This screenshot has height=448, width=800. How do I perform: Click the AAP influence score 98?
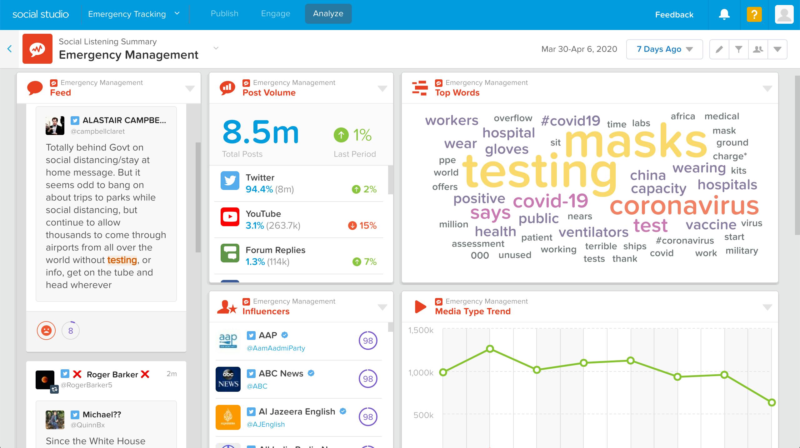point(368,341)
